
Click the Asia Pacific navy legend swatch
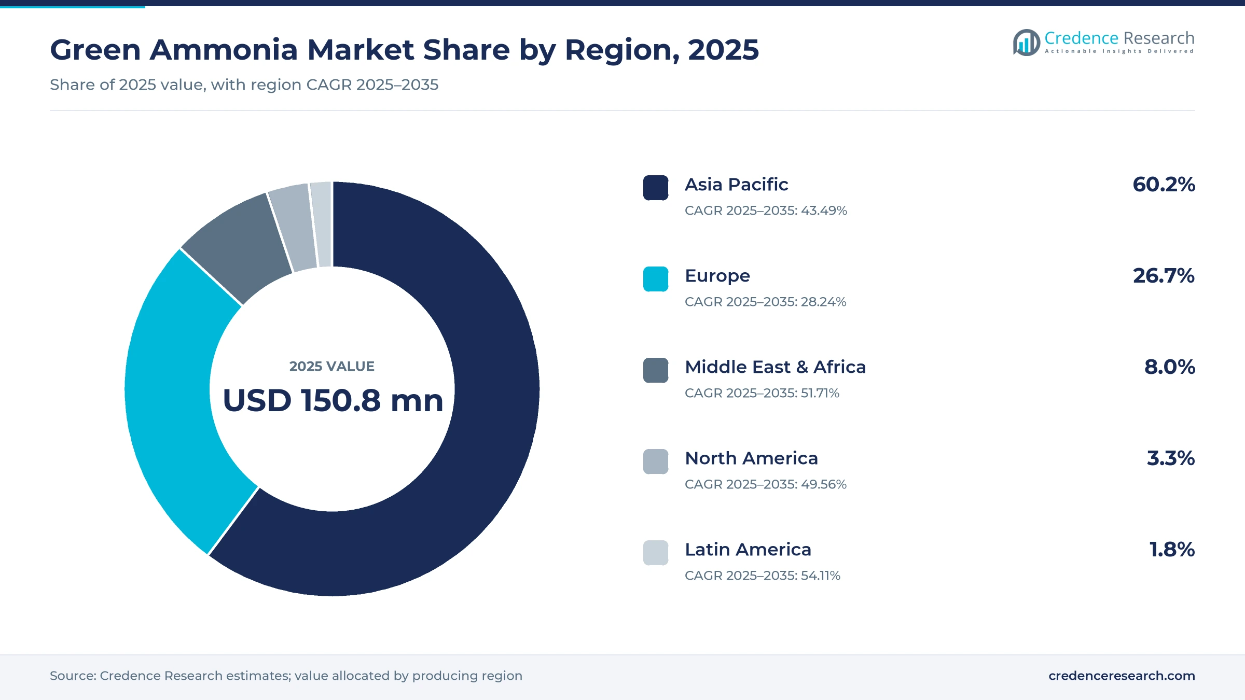[x=656, y=188]
